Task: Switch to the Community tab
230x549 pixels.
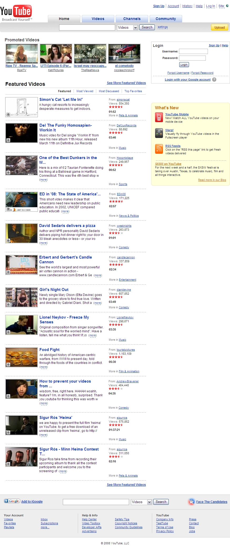Action: click(x=166, y=19)
